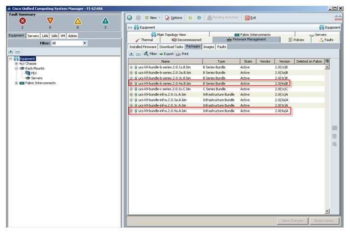
Task: Switch to the VM navigation tab
Action: pos(63,36)
